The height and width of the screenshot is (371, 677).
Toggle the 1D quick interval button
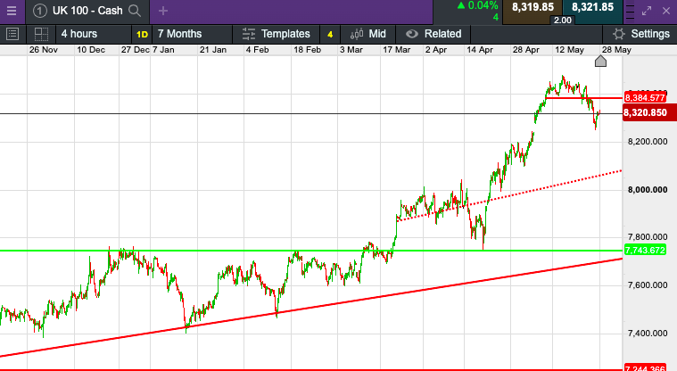click(142, 34)
